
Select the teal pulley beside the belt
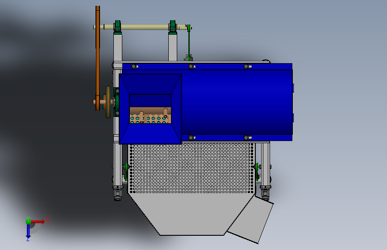coord(108,102)
